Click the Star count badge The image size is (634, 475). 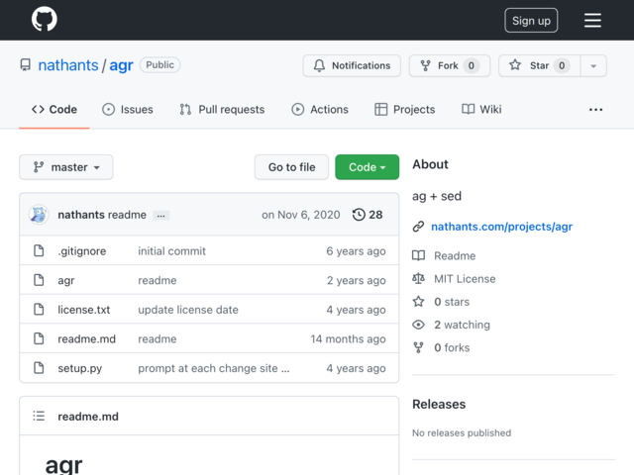click(562, 65)
